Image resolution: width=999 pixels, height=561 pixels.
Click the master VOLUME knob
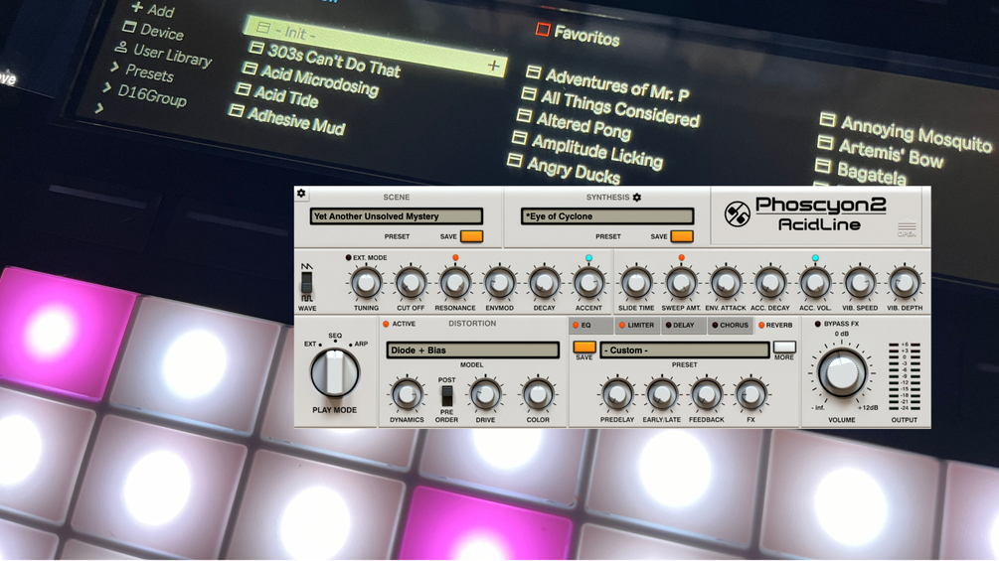coord(842,372)
